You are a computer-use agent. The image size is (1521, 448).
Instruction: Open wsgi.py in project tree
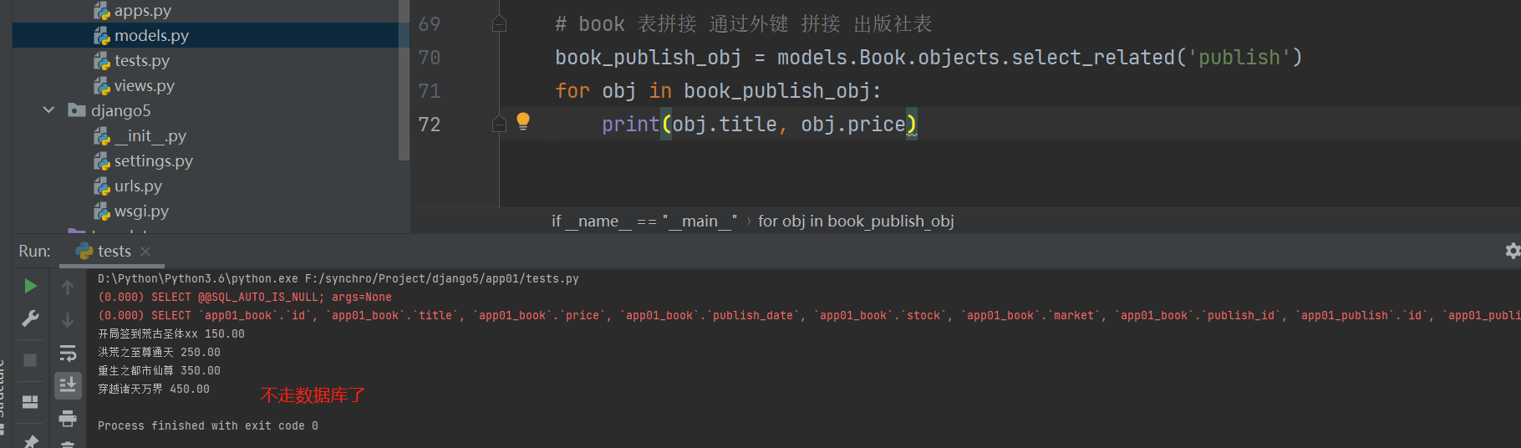(141, 211)
